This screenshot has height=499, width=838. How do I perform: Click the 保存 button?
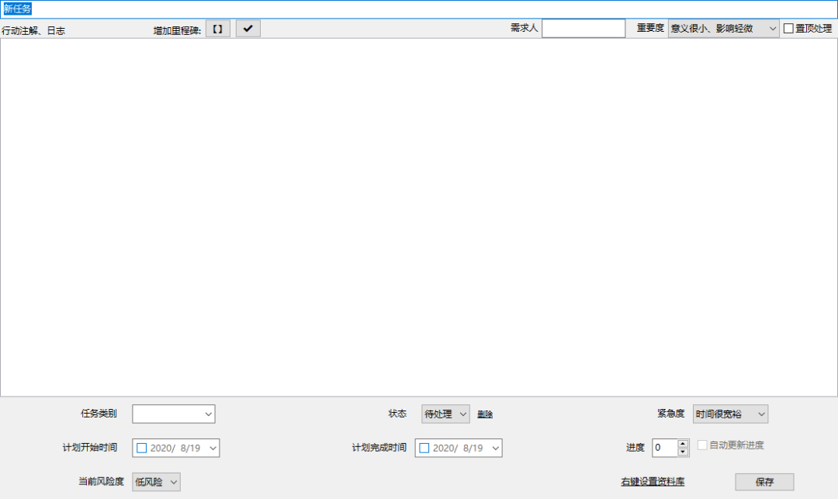764,482
